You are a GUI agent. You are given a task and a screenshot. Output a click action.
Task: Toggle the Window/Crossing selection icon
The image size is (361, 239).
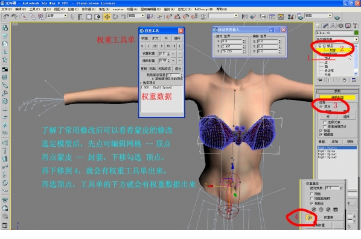pyautogui.click(x=97, y=17)
